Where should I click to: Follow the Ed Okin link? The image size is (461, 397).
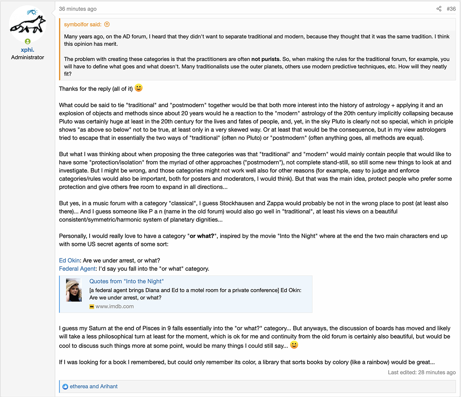pos(69,260)
